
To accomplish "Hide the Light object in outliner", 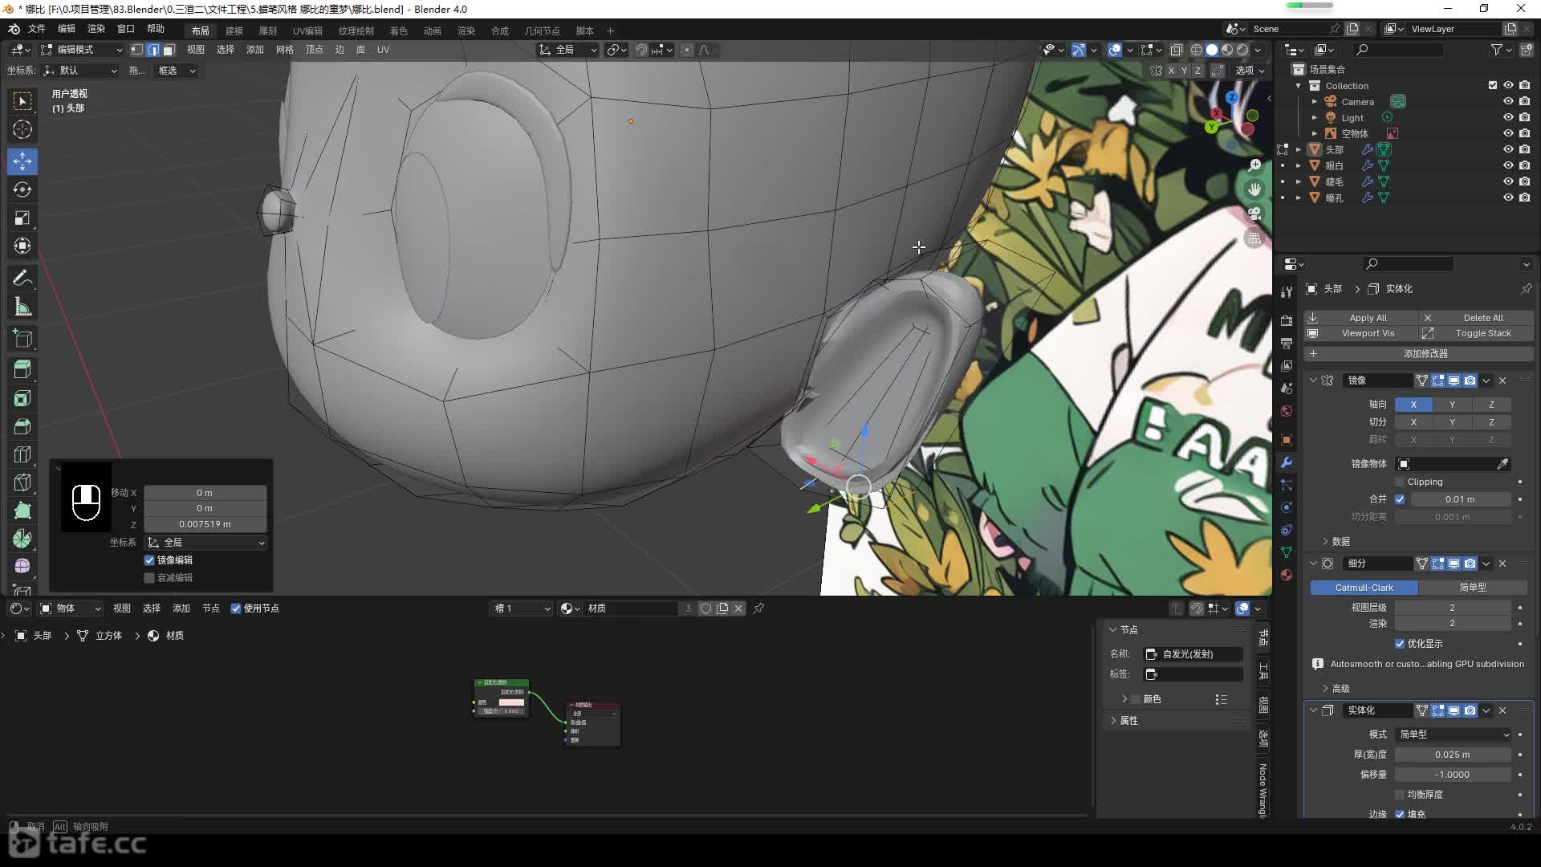I will pos(1508,118).
